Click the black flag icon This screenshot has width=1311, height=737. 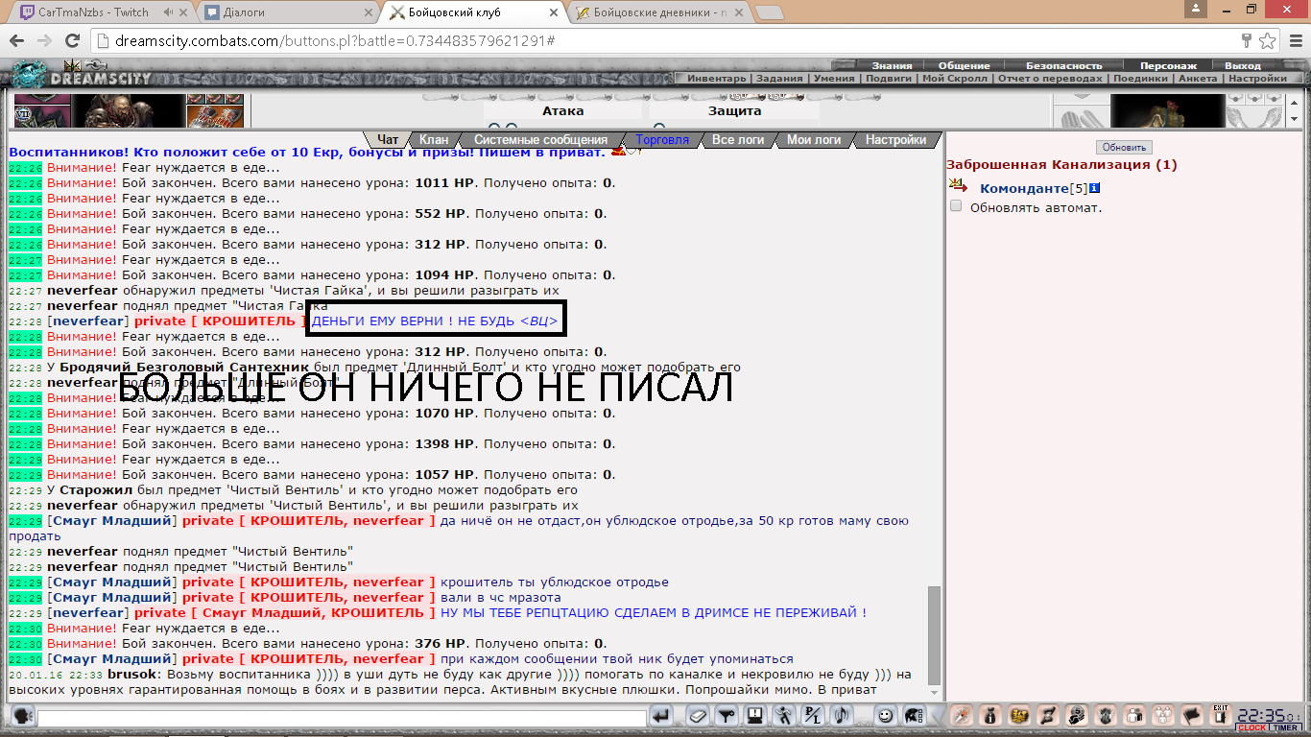pyautogui.click(x=1192, y=715)
